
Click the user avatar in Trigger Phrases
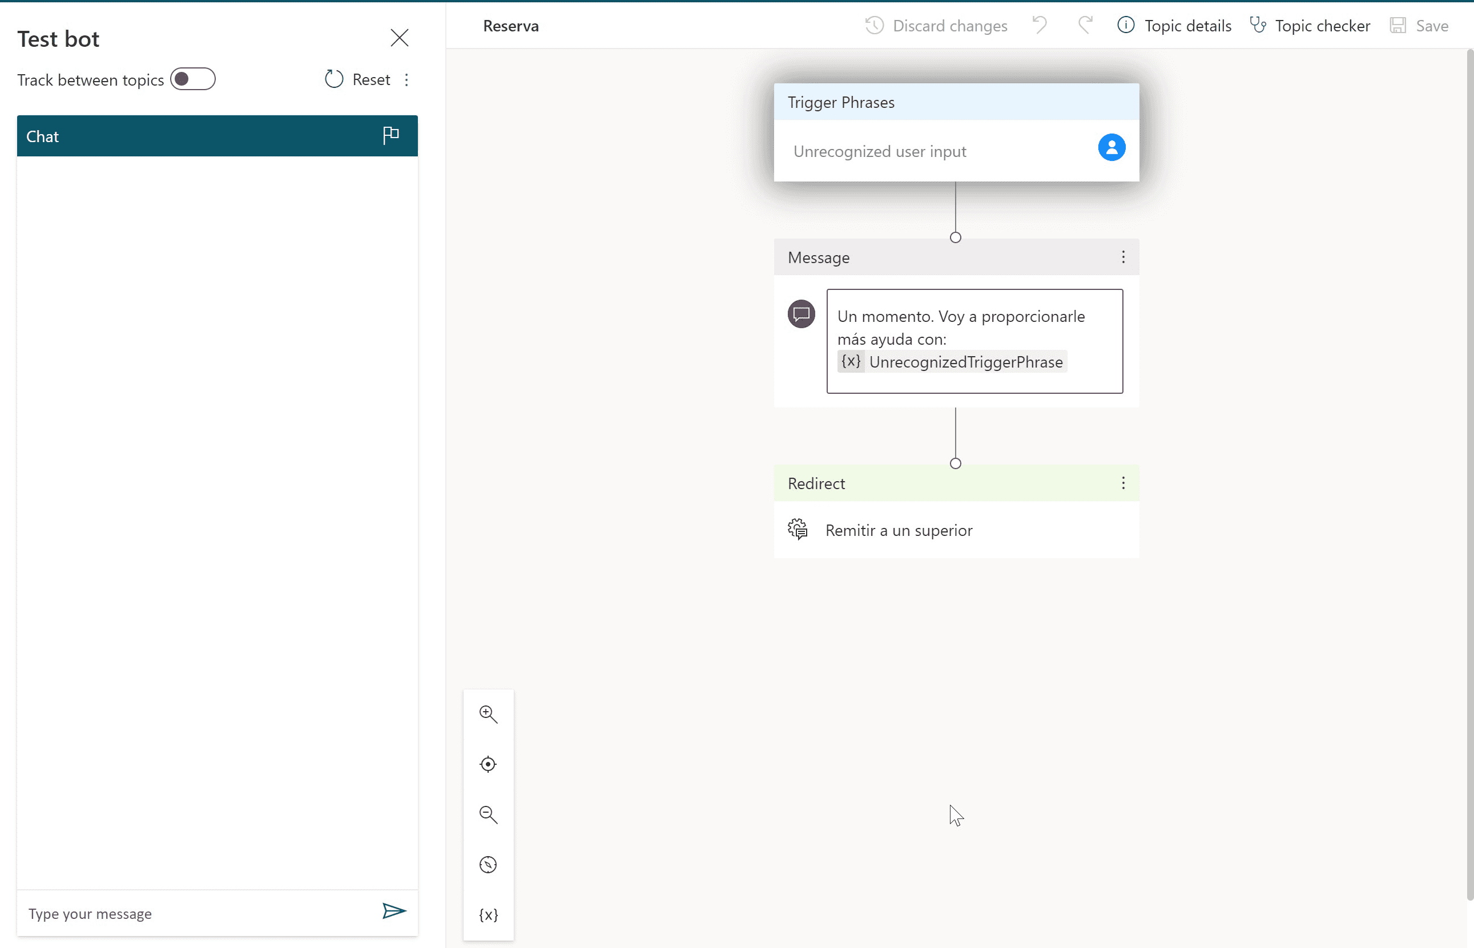click(1112, 148)
